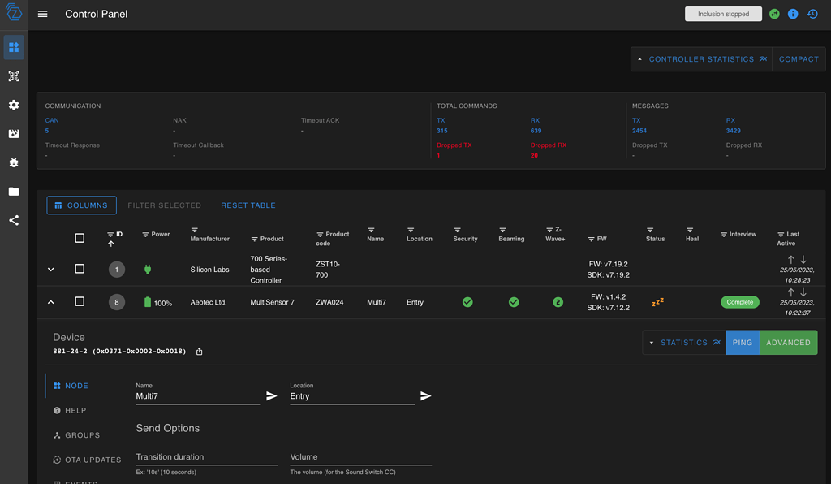831x484 pixels.
Task: Click into the Location input field
Action: tap(351, 396)
